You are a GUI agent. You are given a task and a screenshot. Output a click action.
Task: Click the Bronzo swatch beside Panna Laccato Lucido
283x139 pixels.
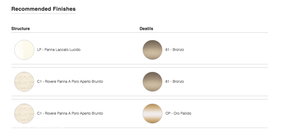(x=153, y=50)
